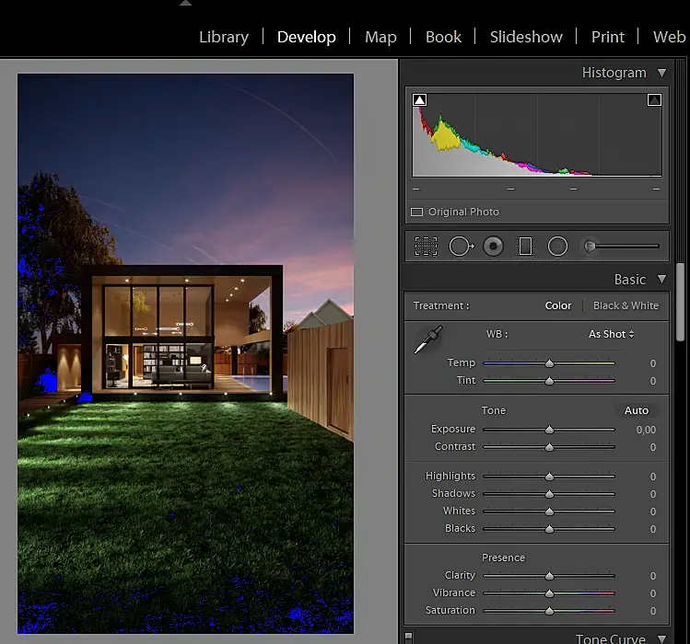Collapse the Histogram panel
This screenshot has height=644, width=690.
coord(661,73)
